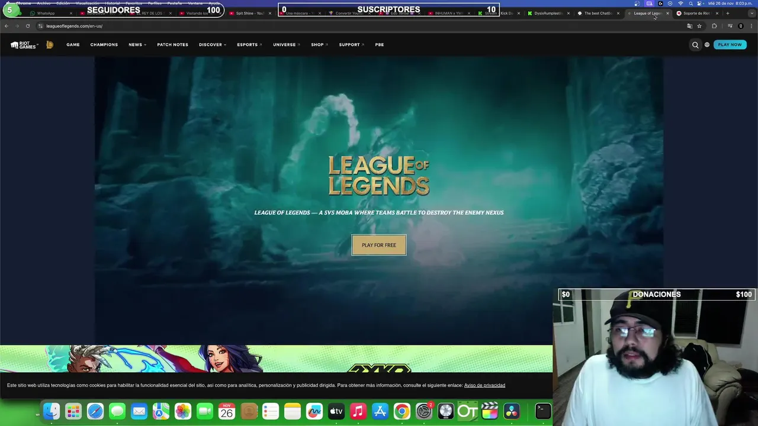The image size is (758, 426).
Task: Open PATCH NOTES in the navigation
Action: click(x=172, y=44)
